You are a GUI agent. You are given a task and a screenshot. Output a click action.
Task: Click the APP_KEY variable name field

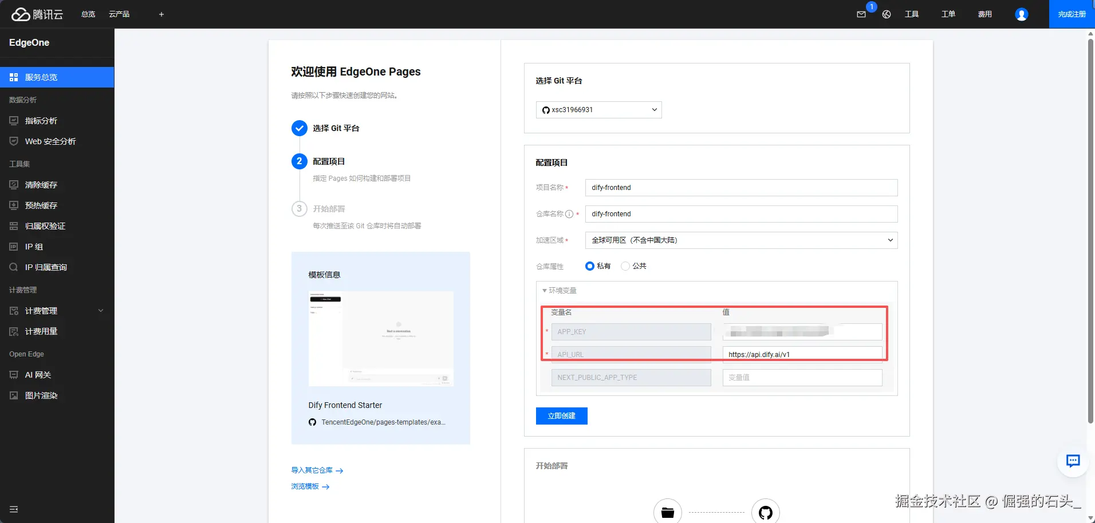[x=631, y=332]
